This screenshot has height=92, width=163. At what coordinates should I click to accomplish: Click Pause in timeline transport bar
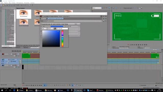pyautogui.click(x=31, y=85)
